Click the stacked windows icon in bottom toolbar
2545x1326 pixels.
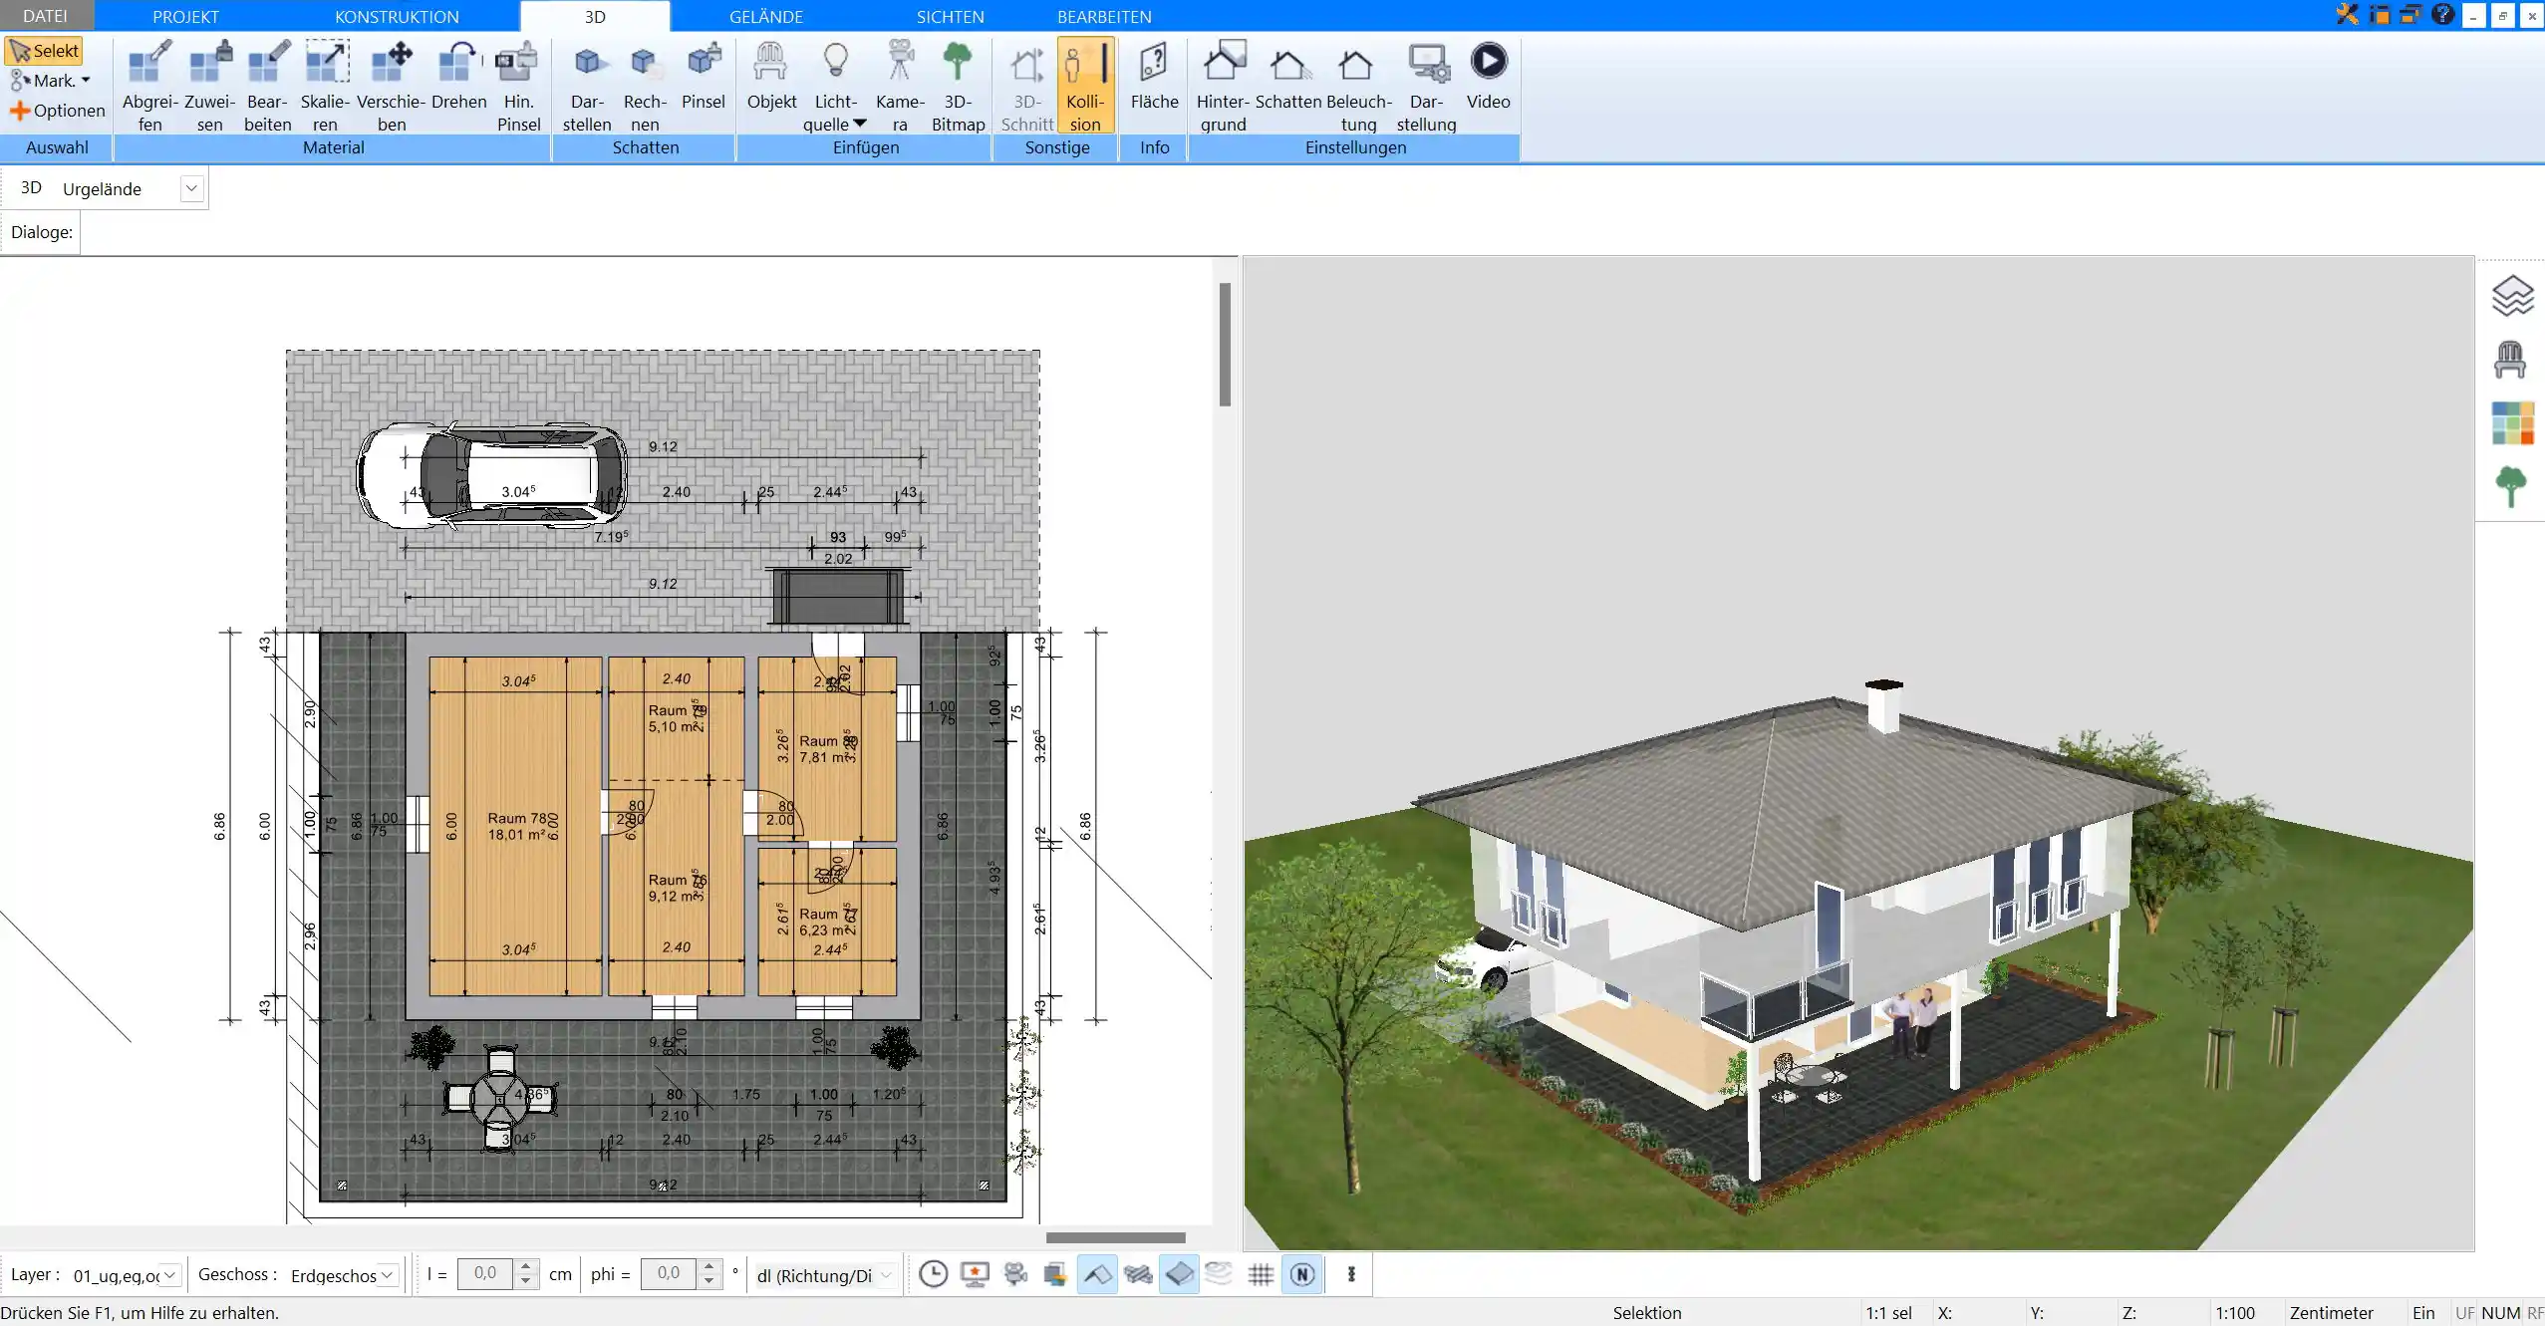1055,1274
